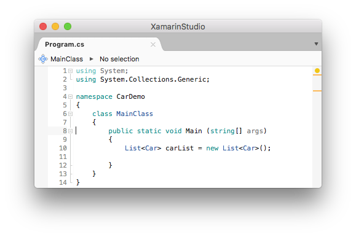Click line number 3 in the gutter
356x237 pixels.
(65, 88)
